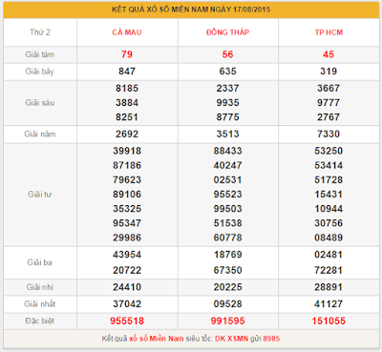Click the number 3513
The height and width of the screenshot is (352, 382).
tap(227, 134)
